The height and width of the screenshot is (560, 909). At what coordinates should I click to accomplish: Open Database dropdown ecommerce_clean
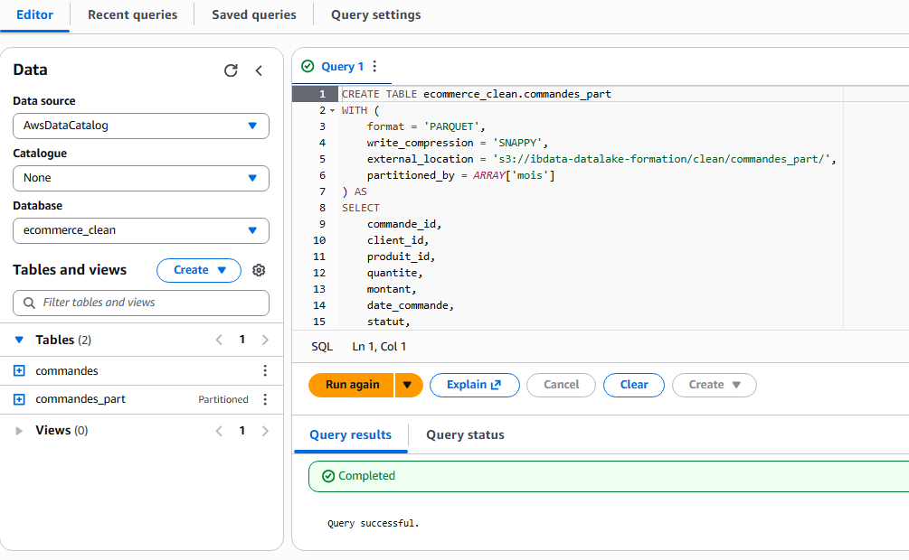(141, 230)
